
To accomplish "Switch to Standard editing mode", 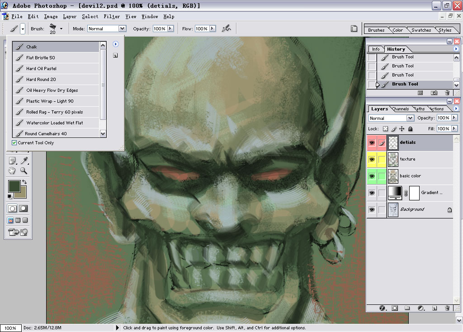I will (x=12, y=209).
